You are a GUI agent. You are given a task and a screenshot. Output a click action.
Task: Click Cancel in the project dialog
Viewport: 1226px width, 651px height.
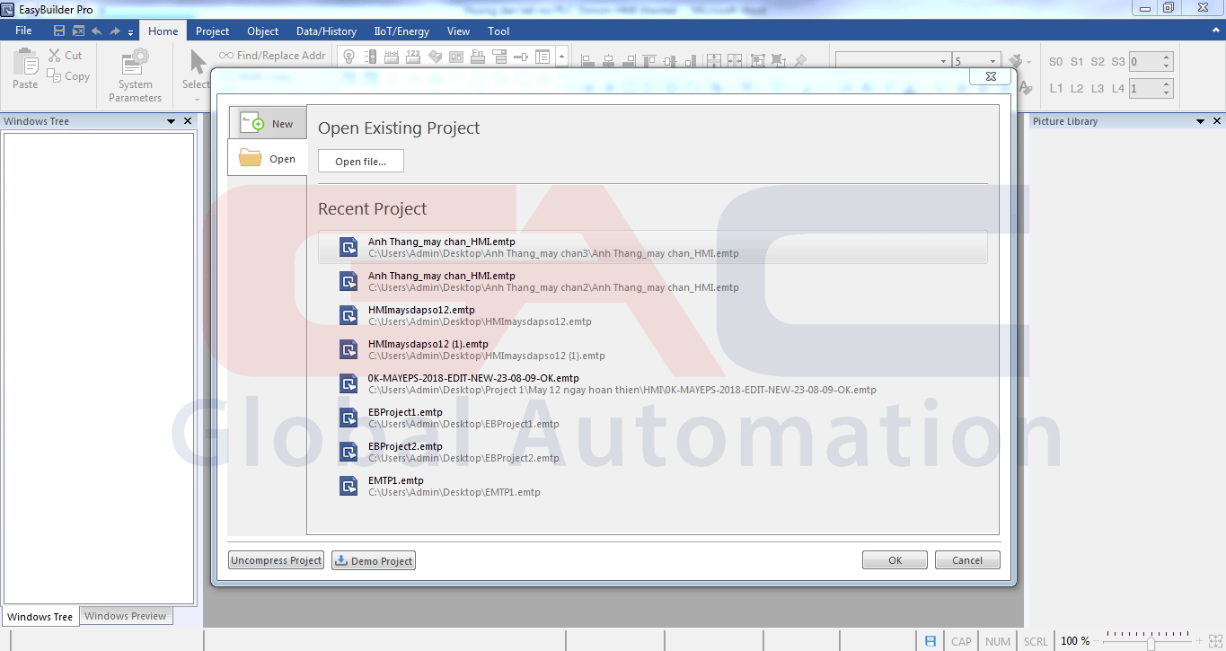(x=967, y=560)
